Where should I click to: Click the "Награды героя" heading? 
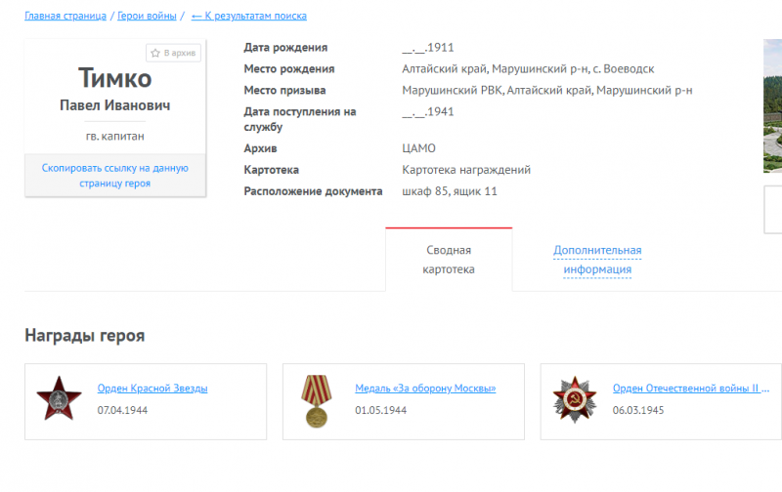pyautogui.click(x=85, y=336)
